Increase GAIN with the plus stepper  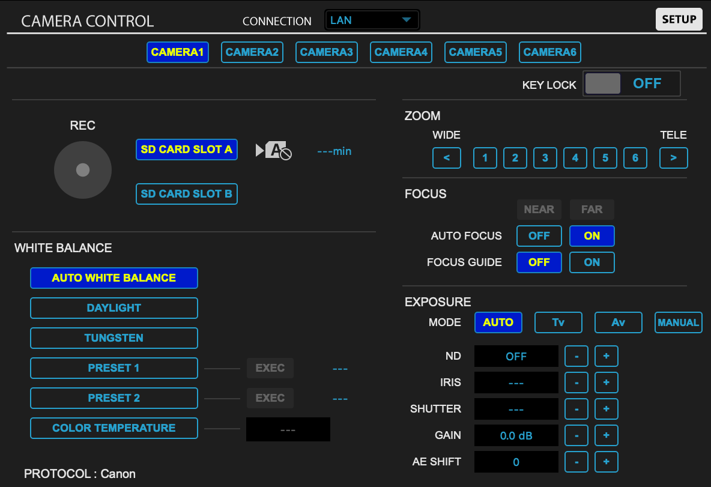(x=606, y=435)
